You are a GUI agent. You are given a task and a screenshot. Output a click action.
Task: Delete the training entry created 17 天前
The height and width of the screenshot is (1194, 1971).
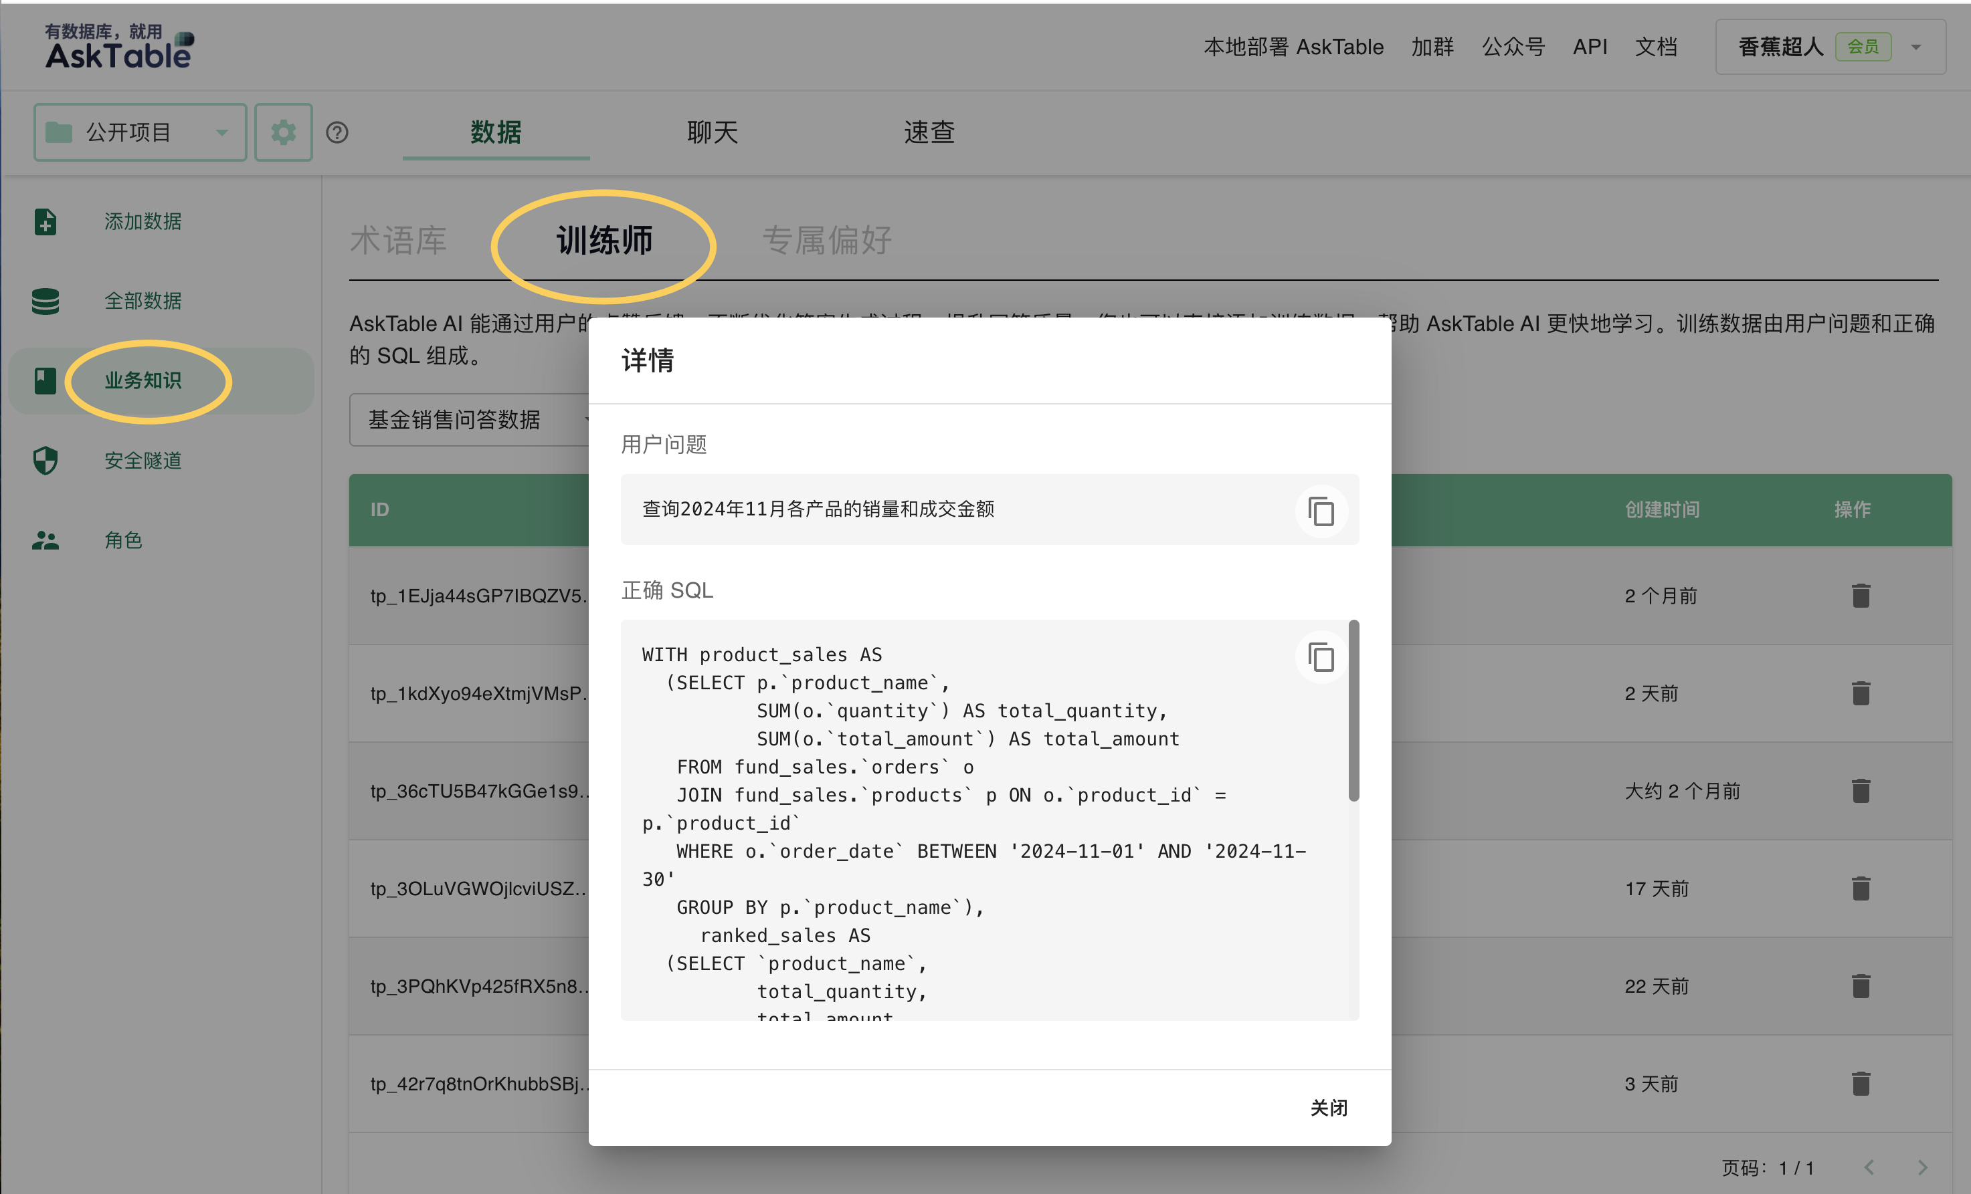1861,888
